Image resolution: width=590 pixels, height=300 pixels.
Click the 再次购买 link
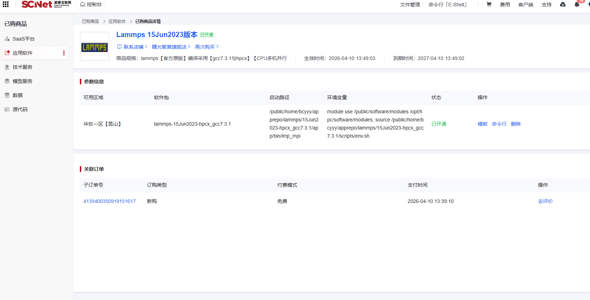coord(205,47)
